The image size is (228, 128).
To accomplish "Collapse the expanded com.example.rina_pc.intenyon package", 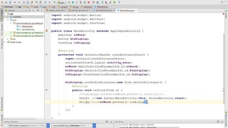I will point(11,23).
